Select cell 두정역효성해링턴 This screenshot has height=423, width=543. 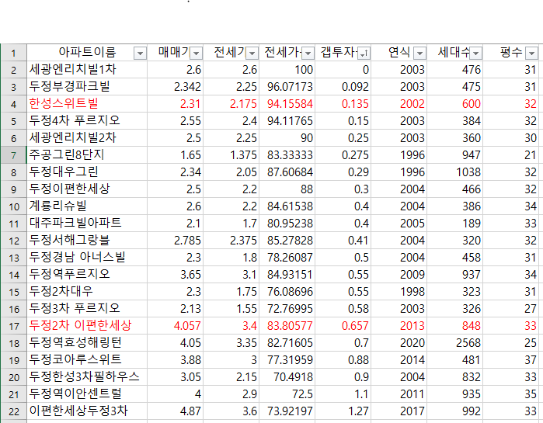[87, 343]
